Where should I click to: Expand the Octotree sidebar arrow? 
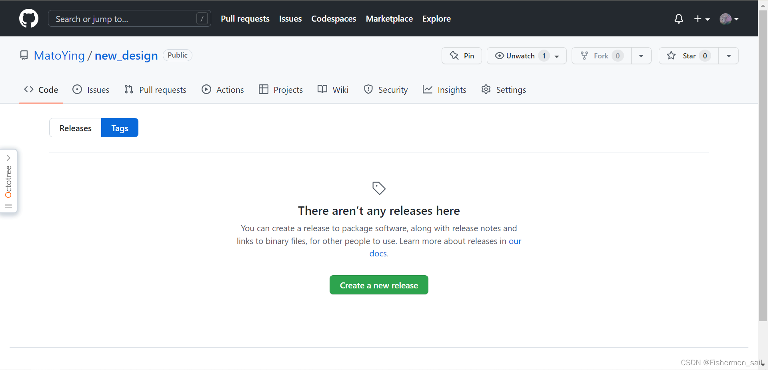8,158
